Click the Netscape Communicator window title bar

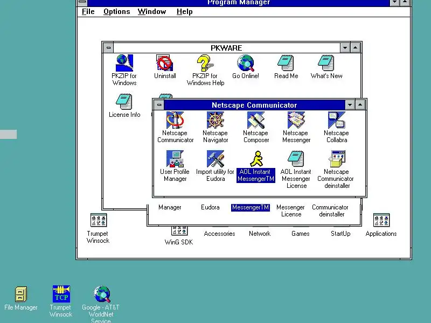coord(254,105)
